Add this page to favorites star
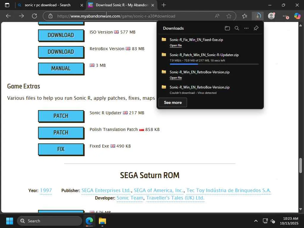The width and height of the screenshot is (304, 228). [229, 16]
